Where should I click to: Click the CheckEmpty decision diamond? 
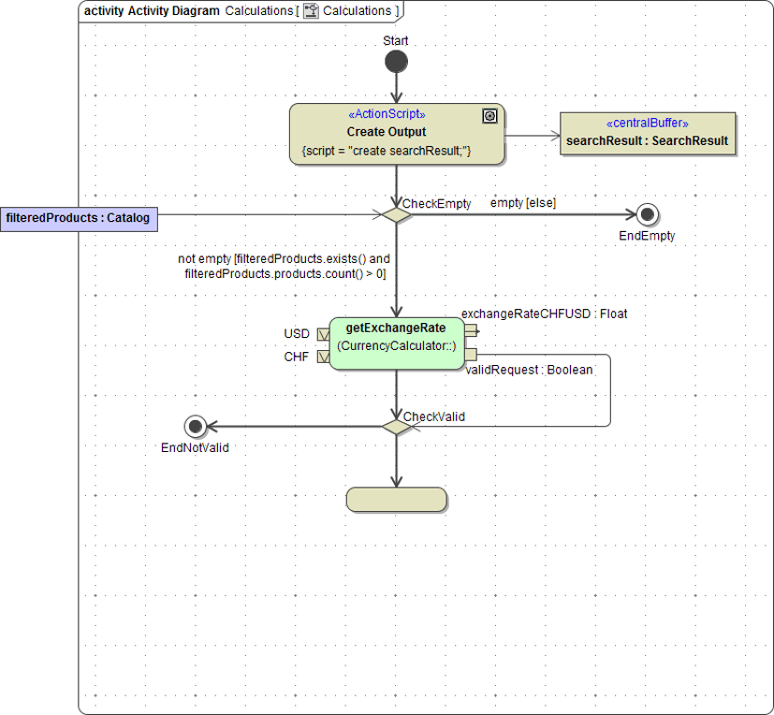[x=396, y=215]
